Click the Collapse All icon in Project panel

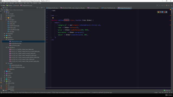(39, 8)
